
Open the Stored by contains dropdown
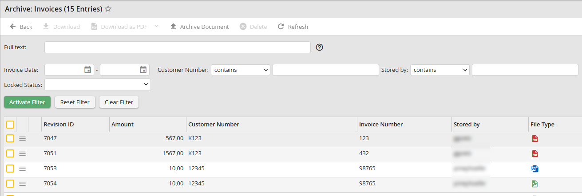[439, 70]
